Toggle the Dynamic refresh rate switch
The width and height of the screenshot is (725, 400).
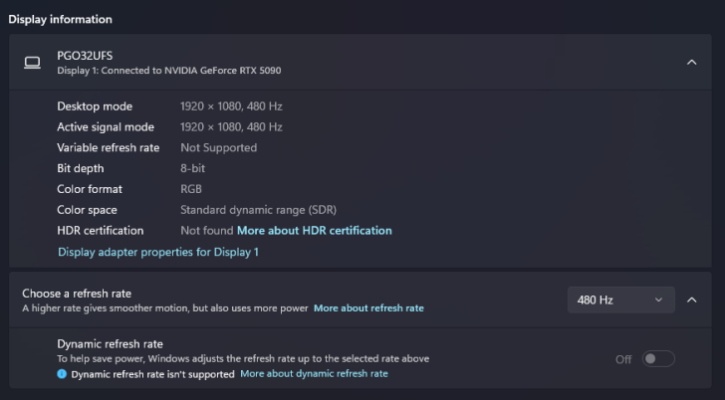658,359
